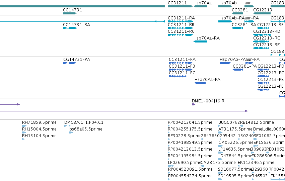Click EST EK112346.5prime
Image resolution: width=285 pixels, height=181 pixels.
(x=239, y=166)
